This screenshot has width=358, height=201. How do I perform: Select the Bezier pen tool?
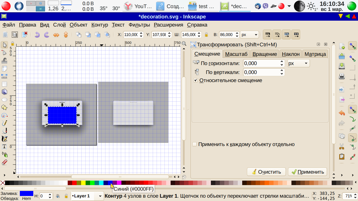coord(4,131)
